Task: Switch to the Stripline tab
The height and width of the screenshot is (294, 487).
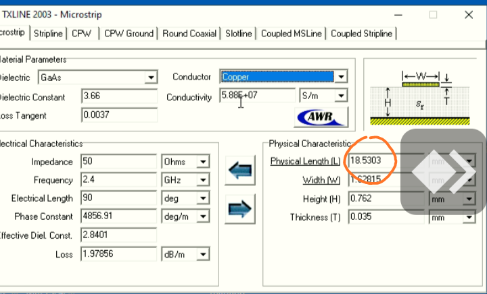Action: (x=49, y=33)
